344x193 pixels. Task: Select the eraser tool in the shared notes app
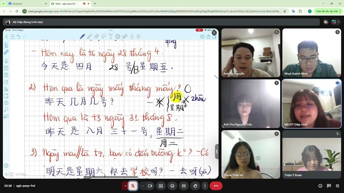point(96,36)
